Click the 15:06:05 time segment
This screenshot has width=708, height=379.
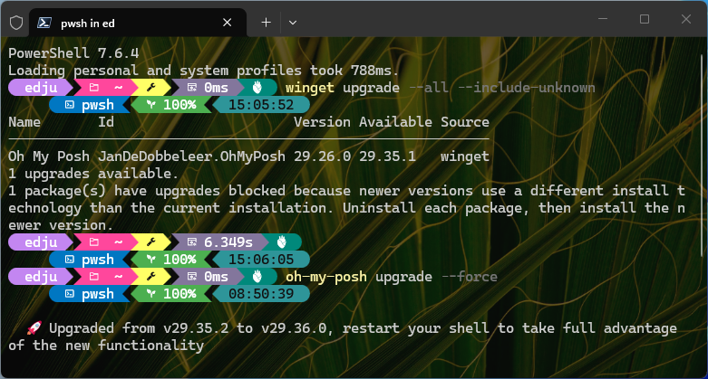pos(261,260)
